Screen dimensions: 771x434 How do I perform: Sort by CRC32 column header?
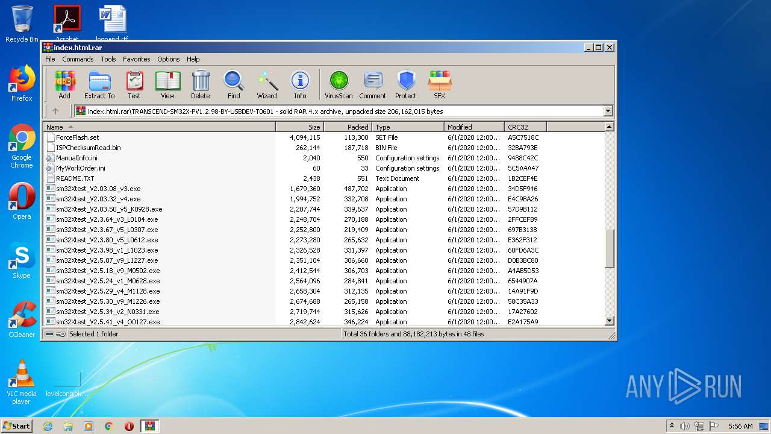click(525, 127)
